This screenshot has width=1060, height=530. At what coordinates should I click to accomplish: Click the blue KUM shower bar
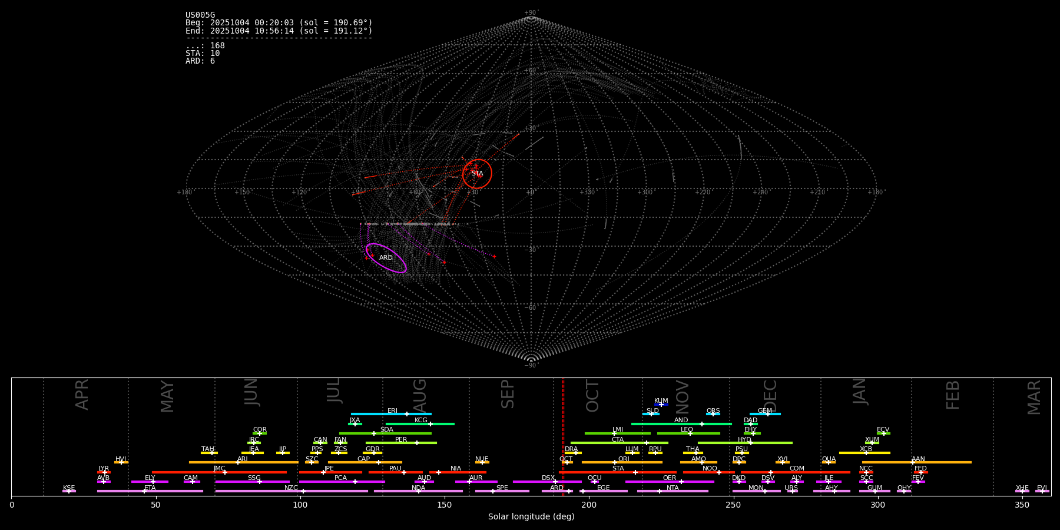661,405
